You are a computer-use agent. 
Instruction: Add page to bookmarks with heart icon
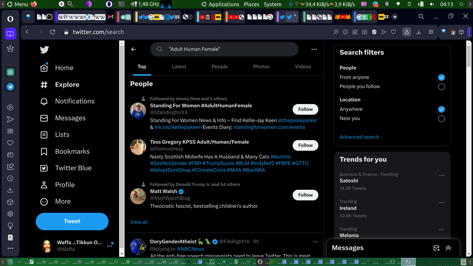(x=393, y=32)
